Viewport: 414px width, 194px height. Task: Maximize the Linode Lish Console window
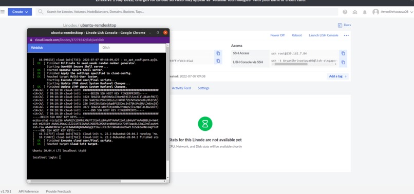(158, 33)
